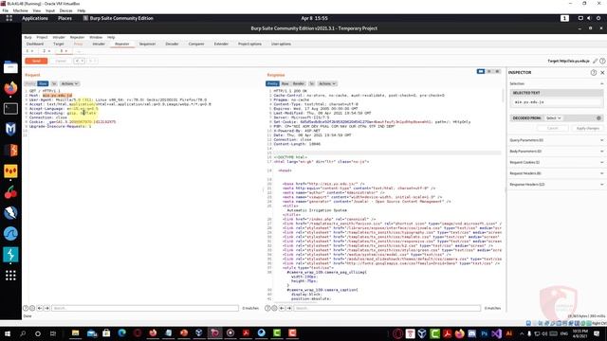Open the Help menu
The width and height of the screenshot is (607, 341).
click(111, 38)
